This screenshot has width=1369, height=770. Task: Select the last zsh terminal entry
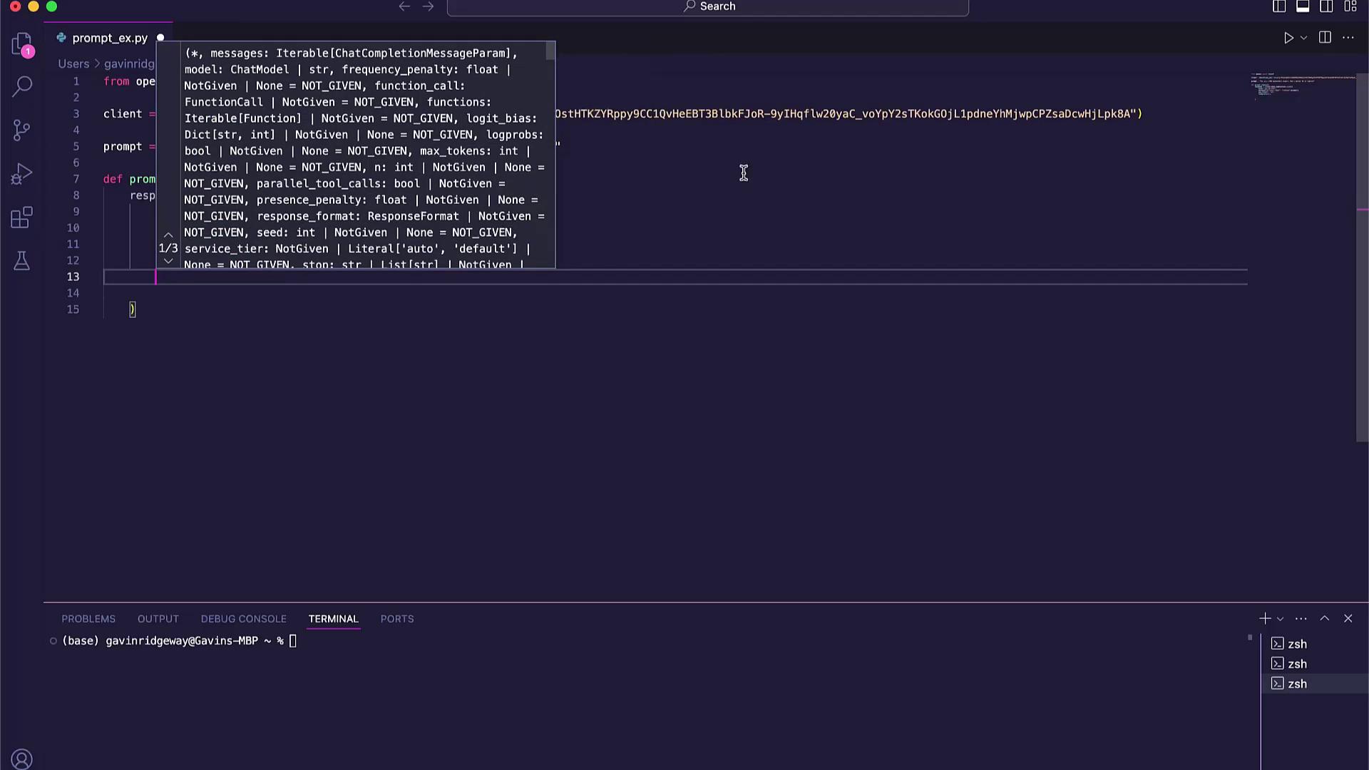(1297, 684)
